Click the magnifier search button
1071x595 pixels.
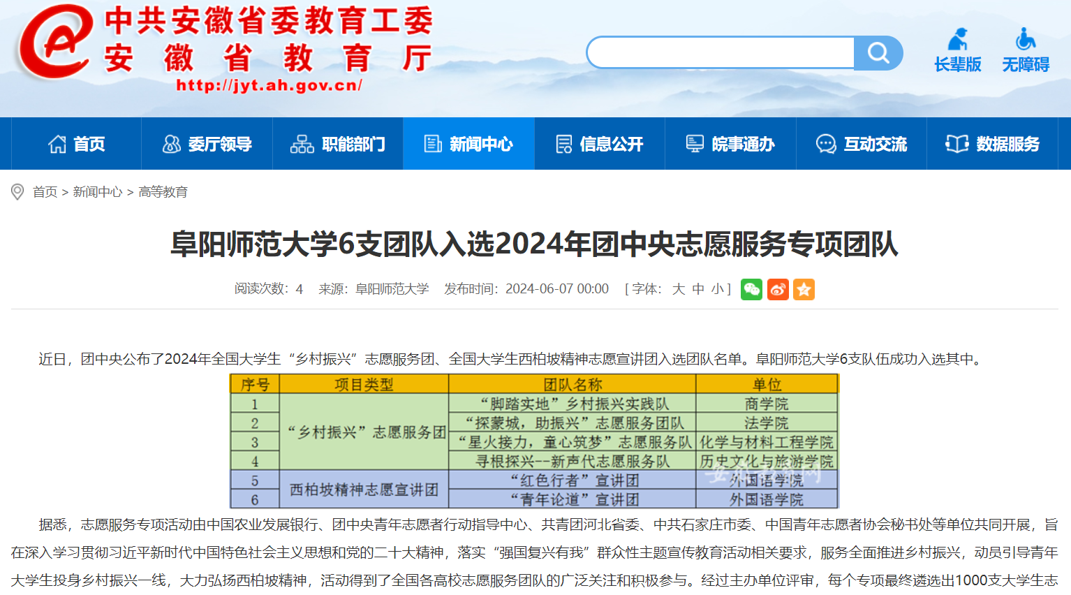pyautogui.click(x=878, y=53)
